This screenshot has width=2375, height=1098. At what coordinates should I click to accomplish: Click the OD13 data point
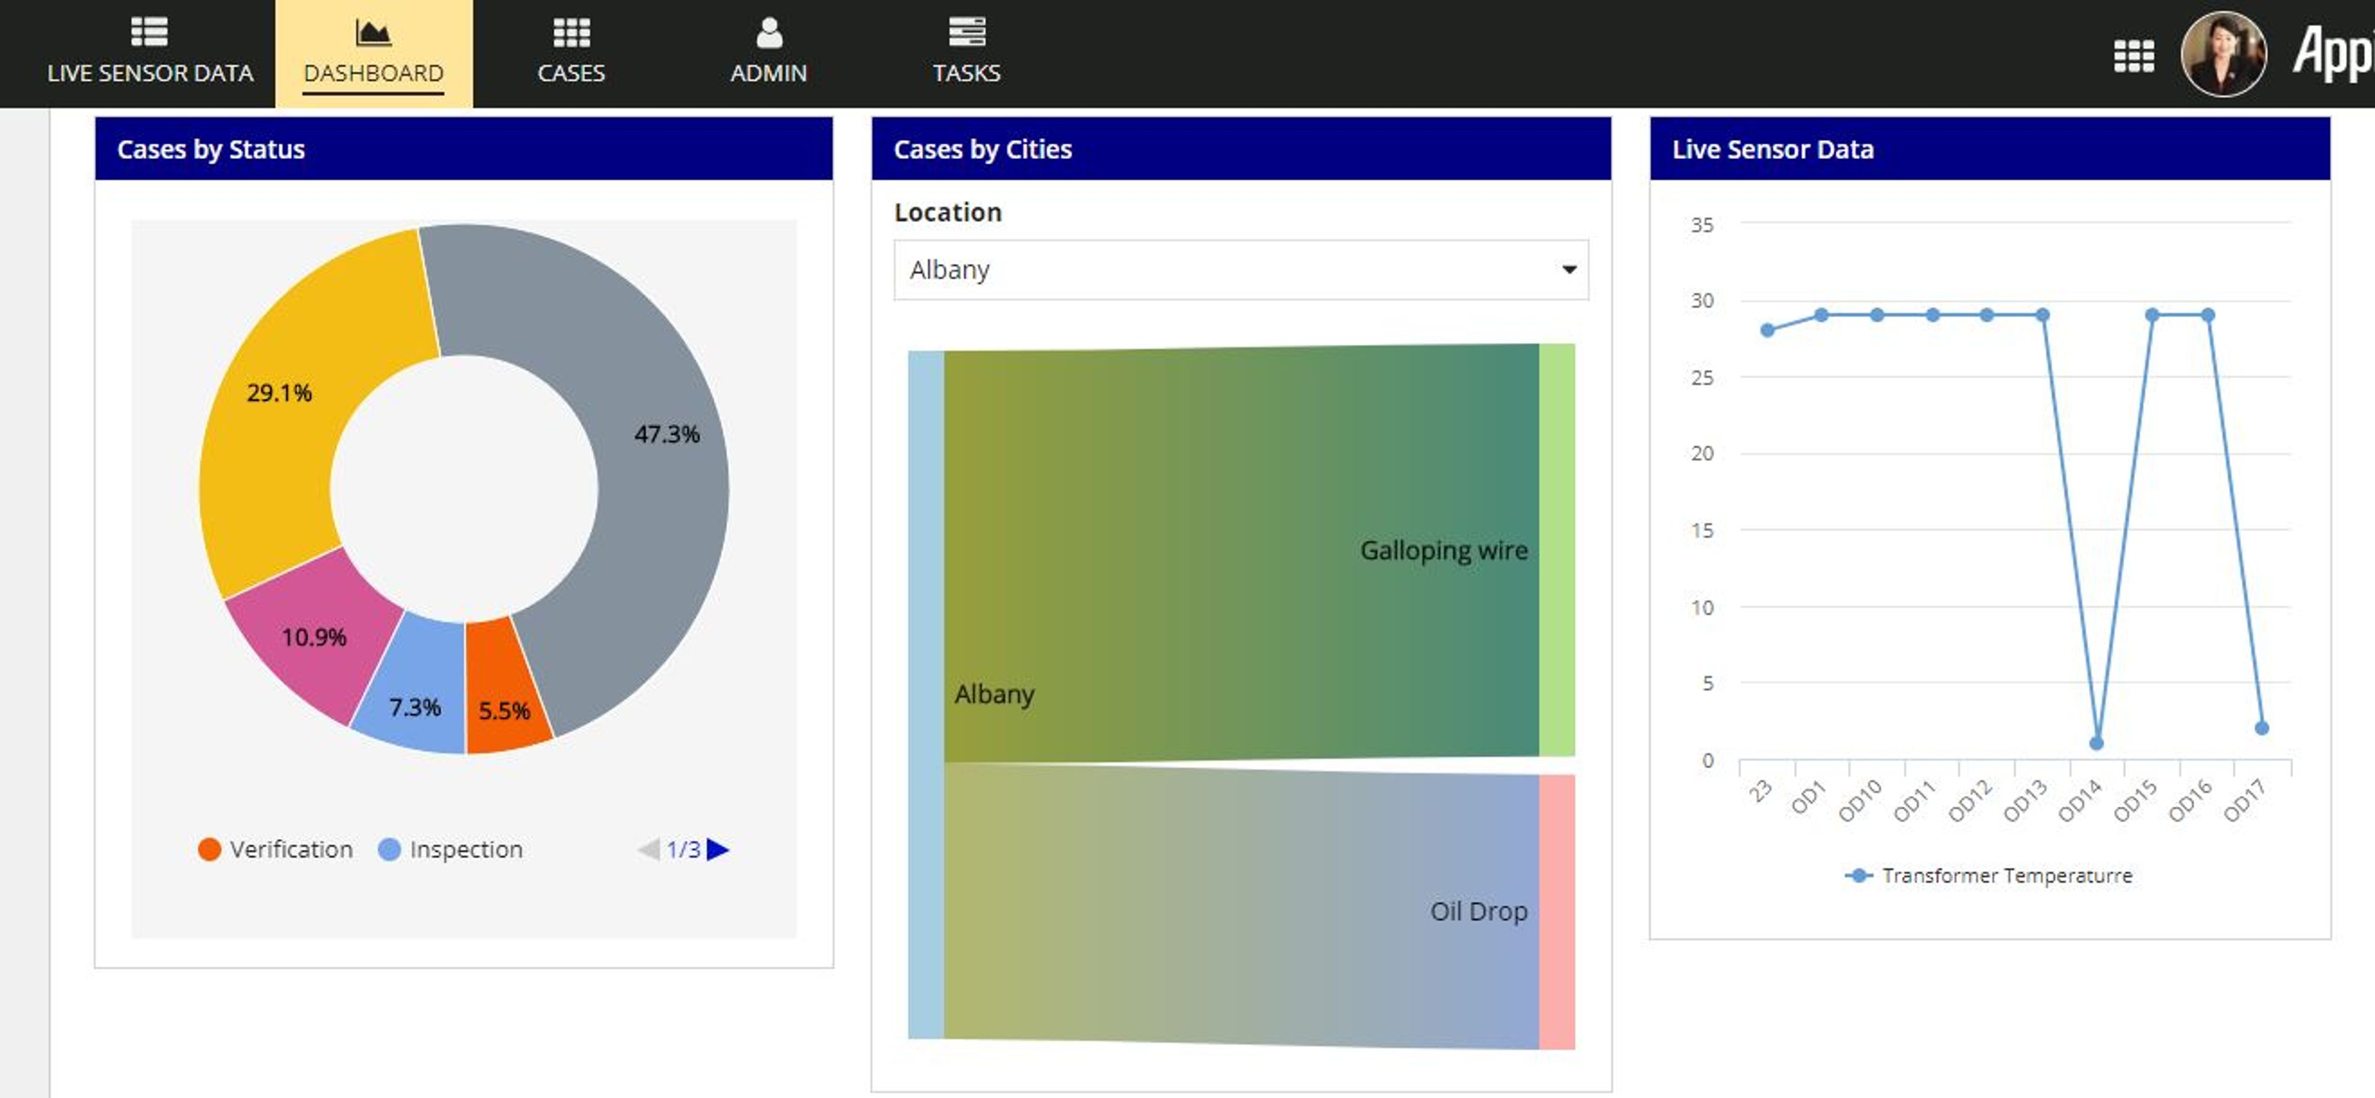2043,315
